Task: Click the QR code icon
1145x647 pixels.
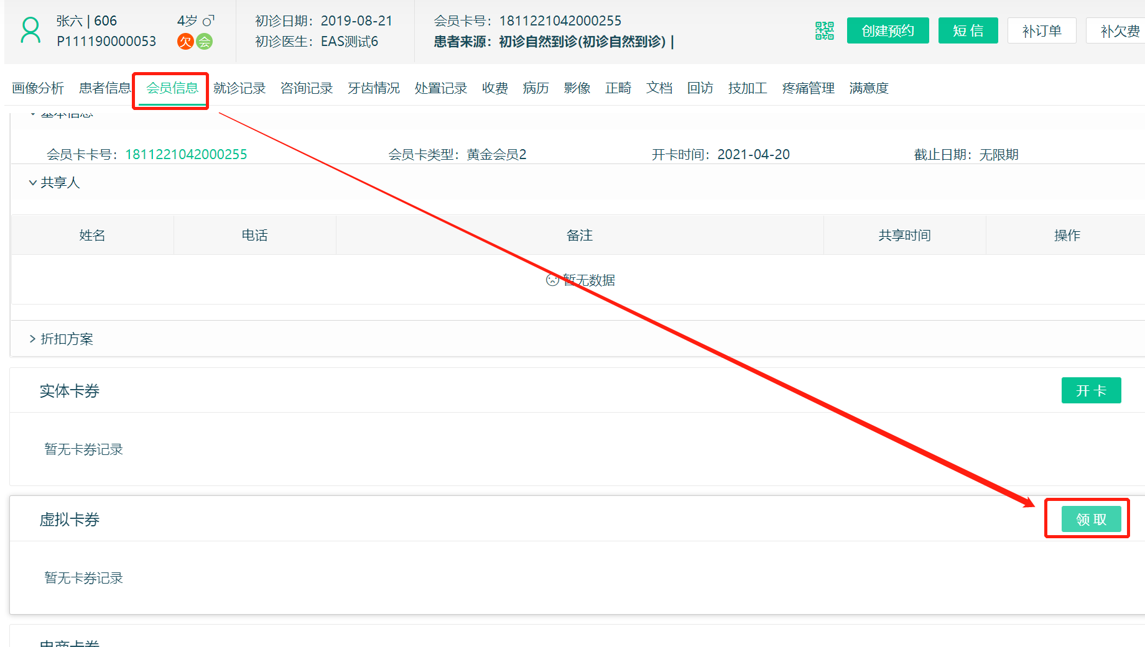Action: point(824,30)
